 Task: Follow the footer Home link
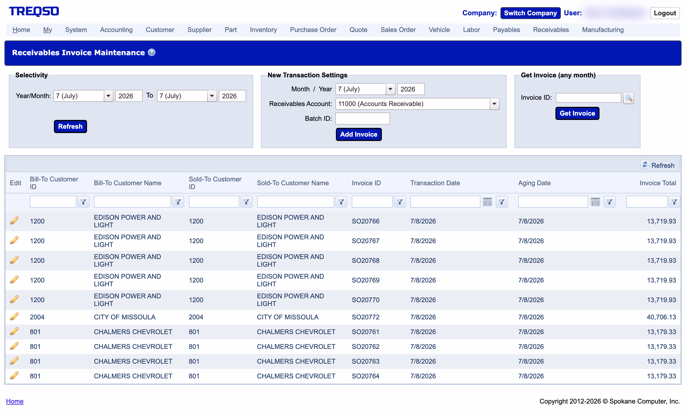pos(15,401)
